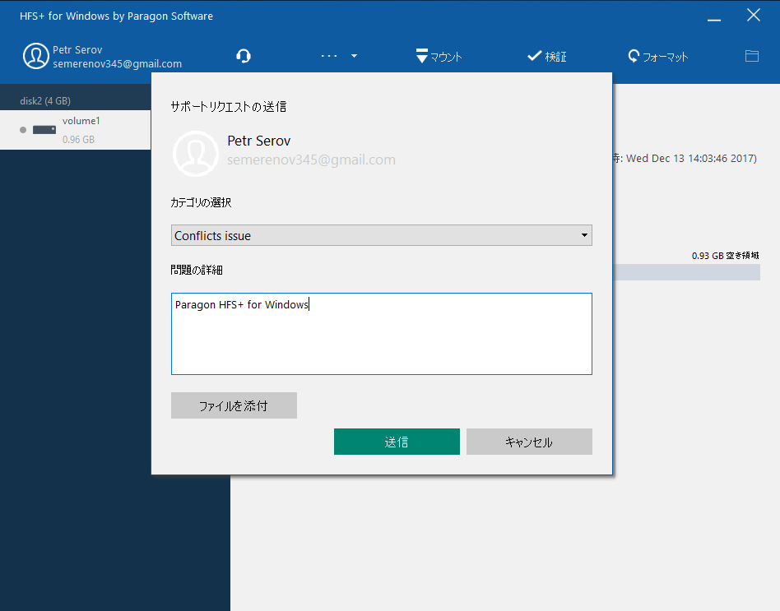
Task: Click the problem details text box
Action: [x=382, y=334]
